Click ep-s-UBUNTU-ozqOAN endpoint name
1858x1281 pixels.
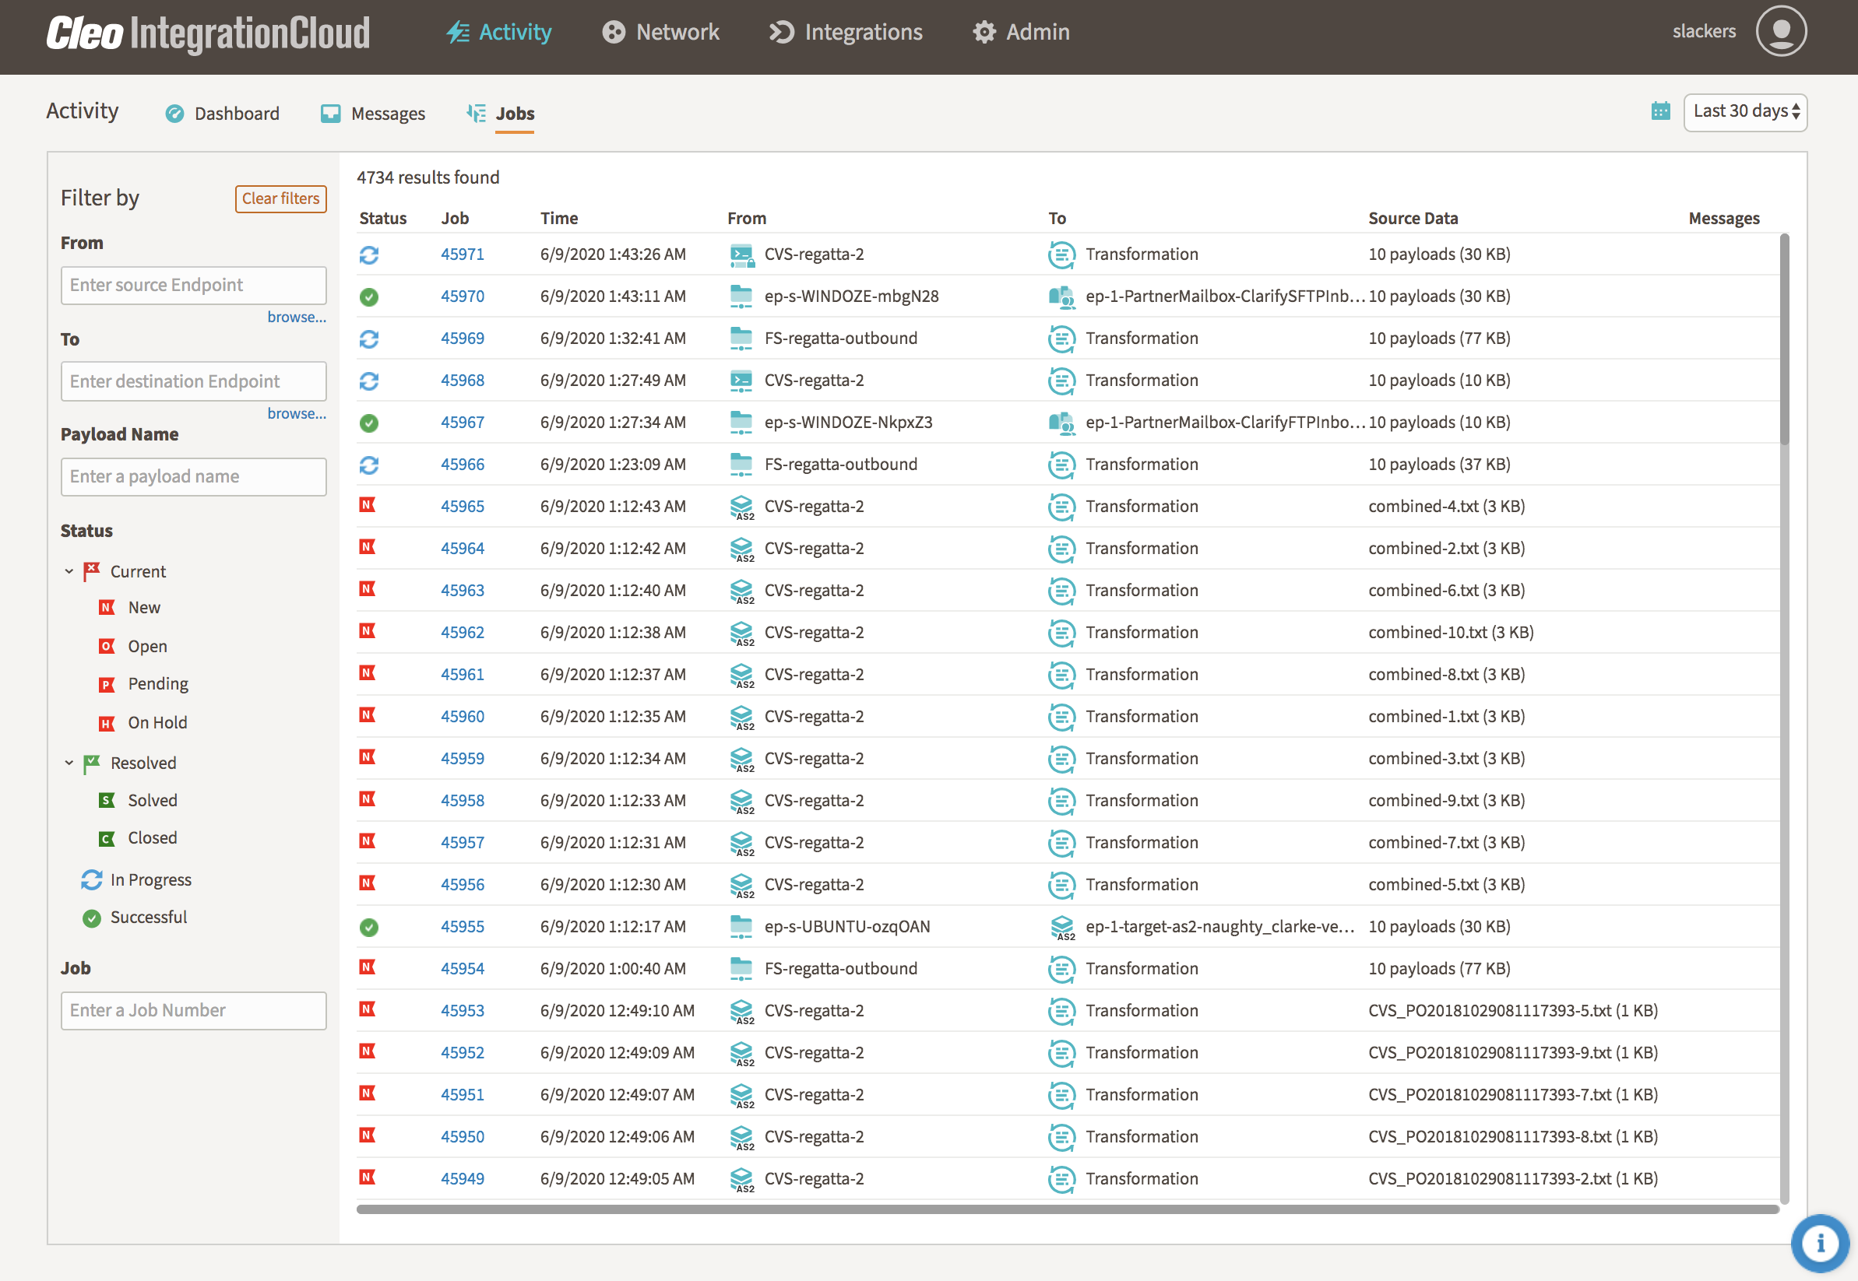click(847, 927)
